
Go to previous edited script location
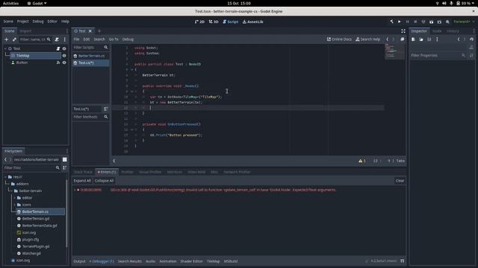pyautogui.click(x=388, y=39)
